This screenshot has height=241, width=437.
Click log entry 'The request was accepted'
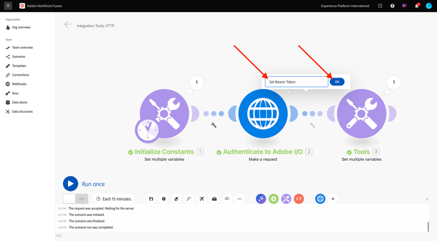tap(101, 208)
